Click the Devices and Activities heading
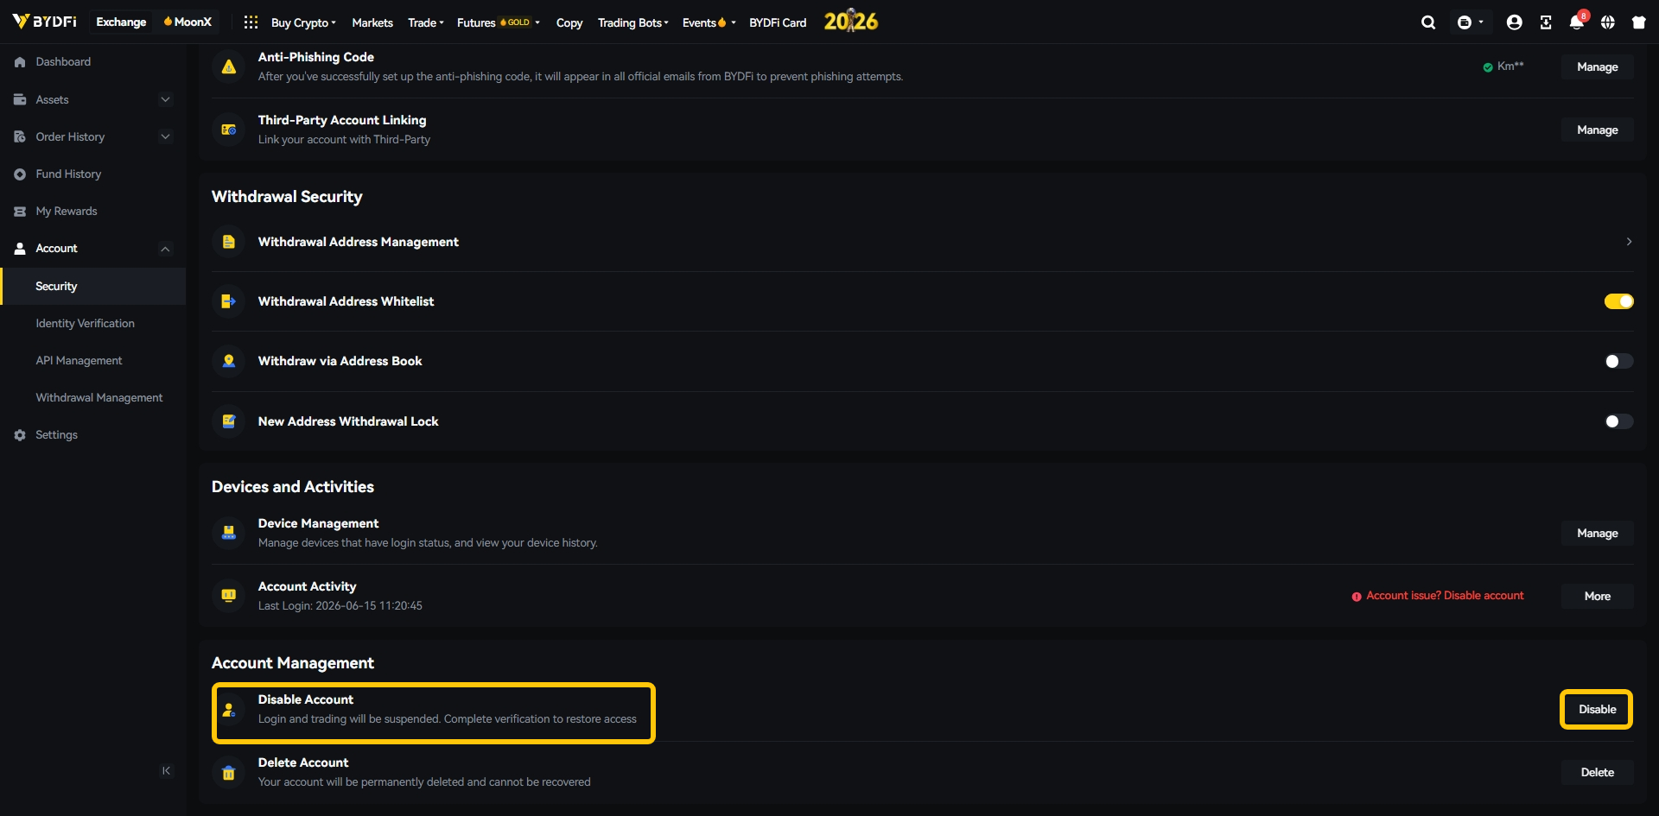Screen dimensions: 1659x816 point(293,487)
